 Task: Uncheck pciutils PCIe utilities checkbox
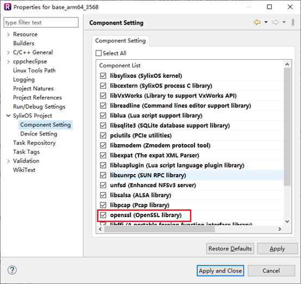(103, 135)
